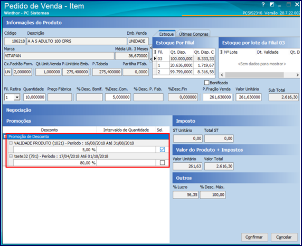
Task: Click the Estoque por lote column chooser icon
Action: (x=221, y=52)
